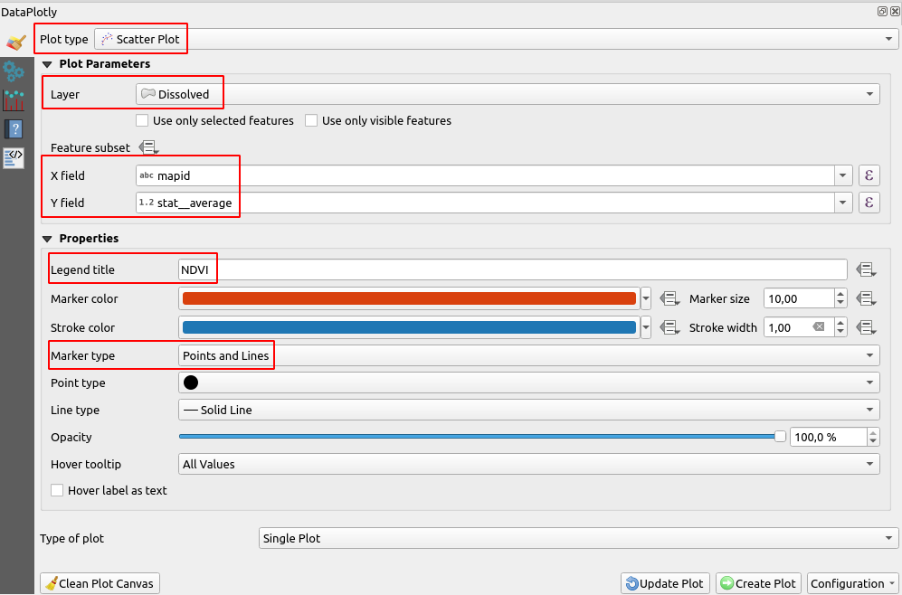Open DataPlotly help via the question mark icon
The image size is (902, 595).
tap(14, 128)
